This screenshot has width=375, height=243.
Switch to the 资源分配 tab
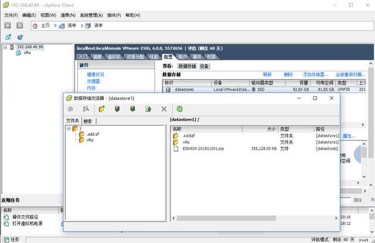click(135, 57)
